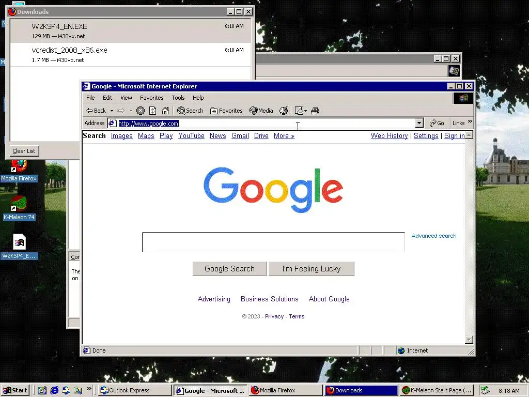Open Back history dropdown arrow
The width and height of the screenshot is (529, 397).
(112, 111)
